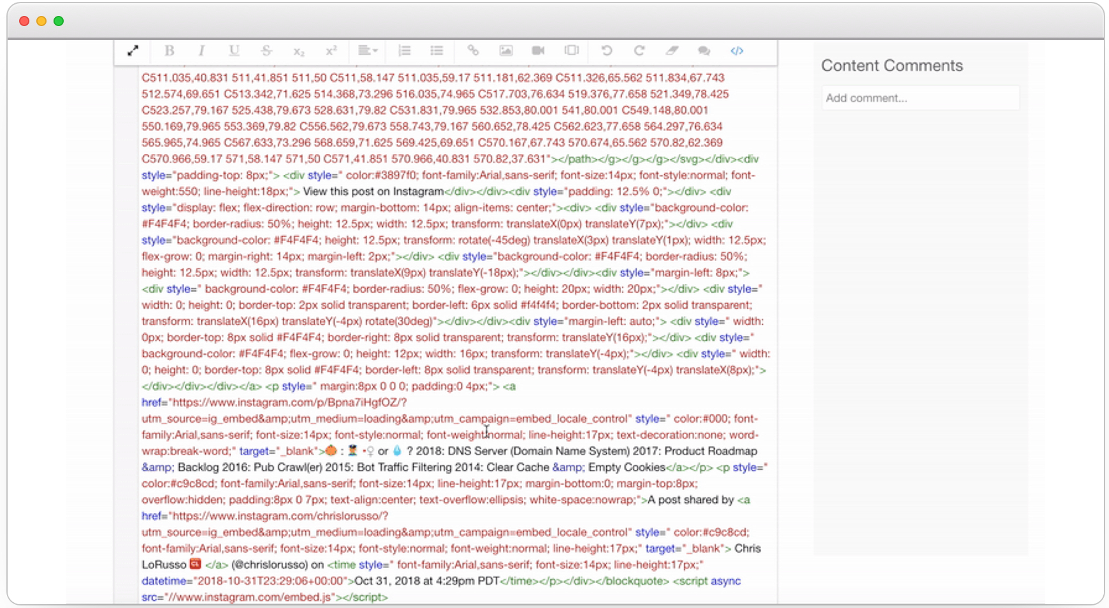Clear formatting with the eraser icon
Image resolution: width=1109 pixels, height=608 pixels.
[672, 51]
